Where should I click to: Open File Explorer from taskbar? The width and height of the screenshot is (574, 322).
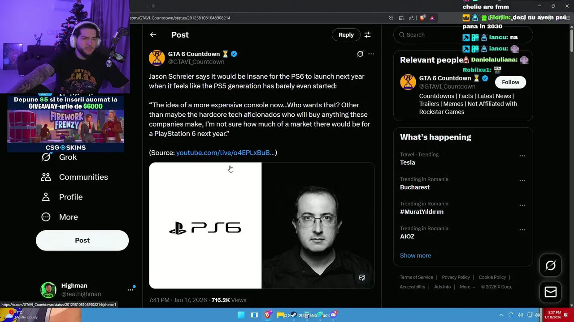click(x=281, y=315)
